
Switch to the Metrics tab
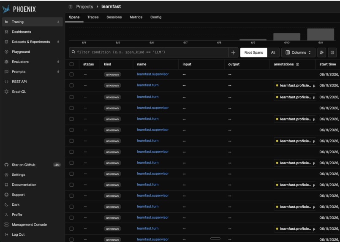point(136,17)
